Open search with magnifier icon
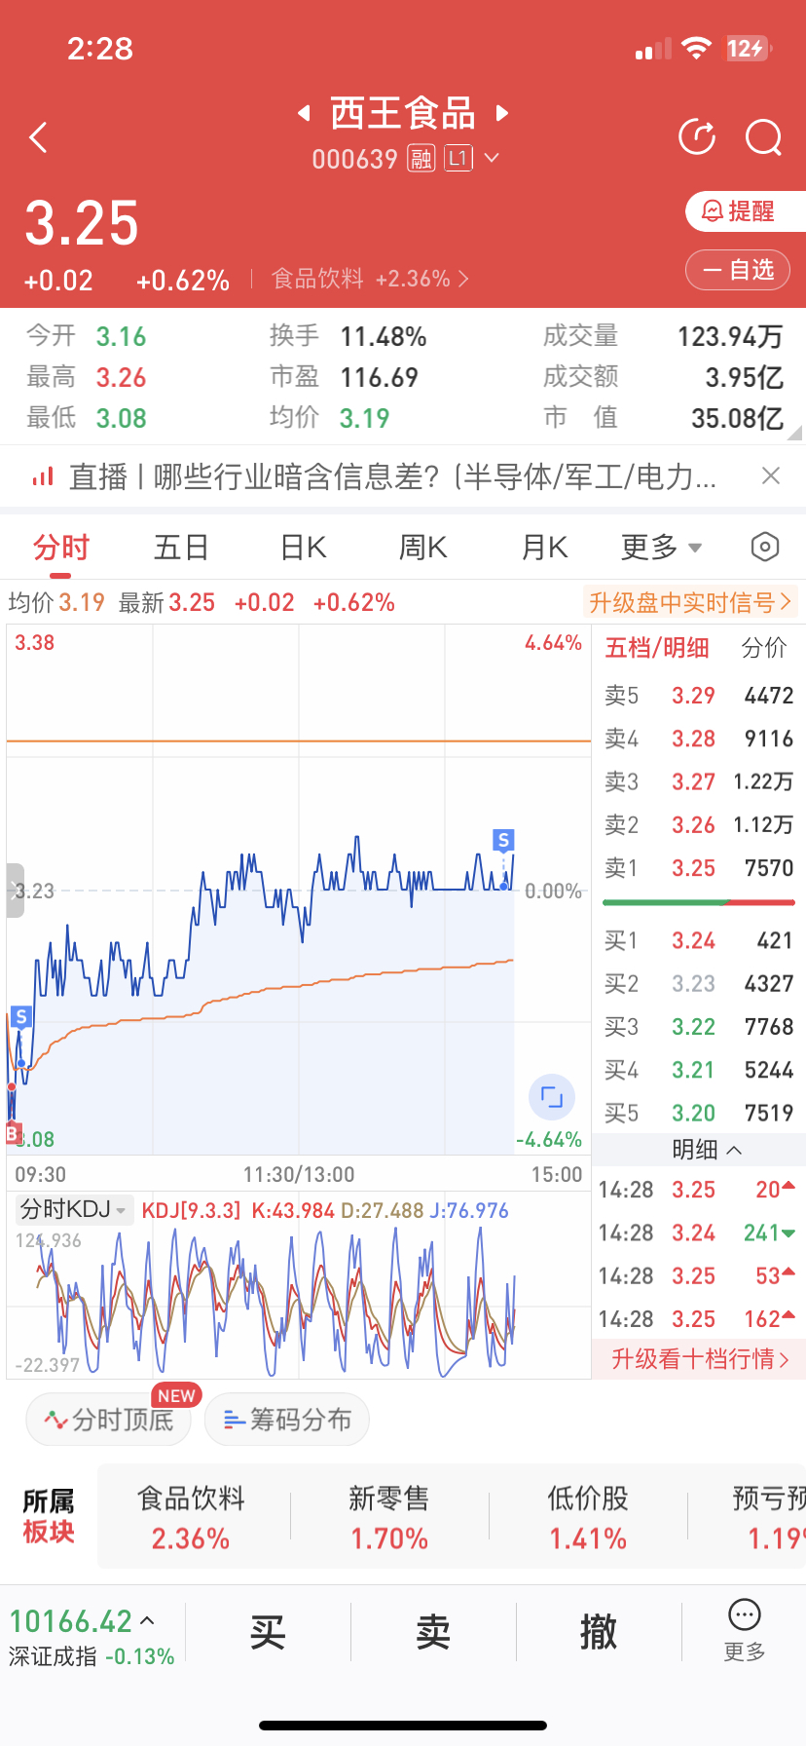This screenshot has height=1746, width=806. coord(764,137)
